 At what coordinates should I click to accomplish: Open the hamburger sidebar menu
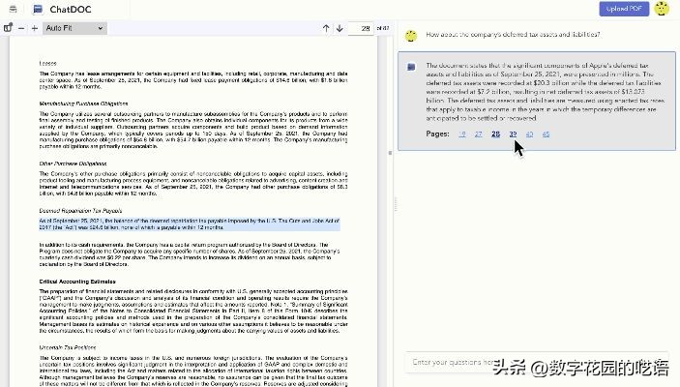coord(13,9)
